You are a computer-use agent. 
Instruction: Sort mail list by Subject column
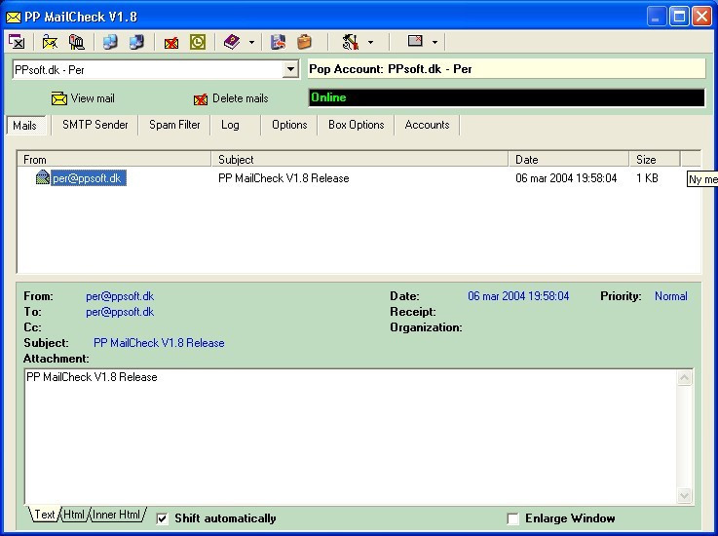pyautogui.click(x=359, y=160)
